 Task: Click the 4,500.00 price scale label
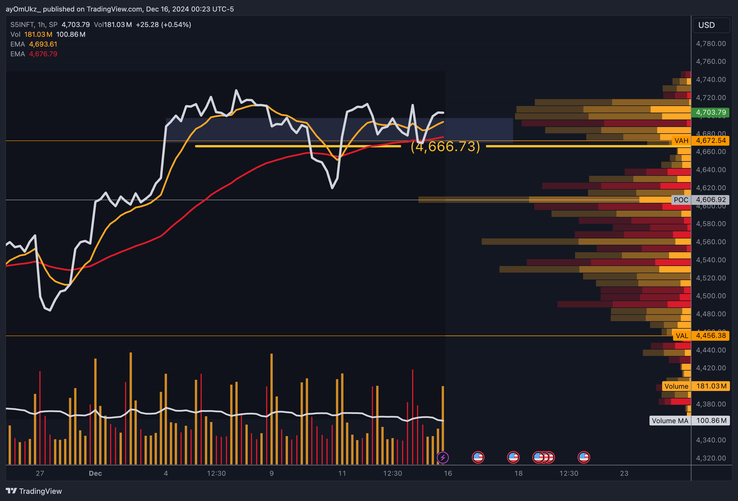tap(711, 296)
